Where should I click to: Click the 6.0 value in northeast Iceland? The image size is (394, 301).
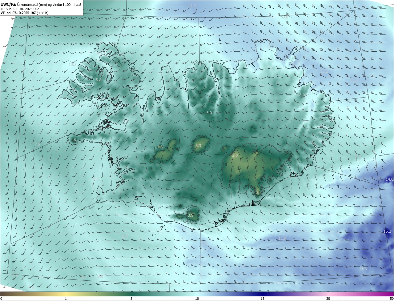tap(302, 95)
